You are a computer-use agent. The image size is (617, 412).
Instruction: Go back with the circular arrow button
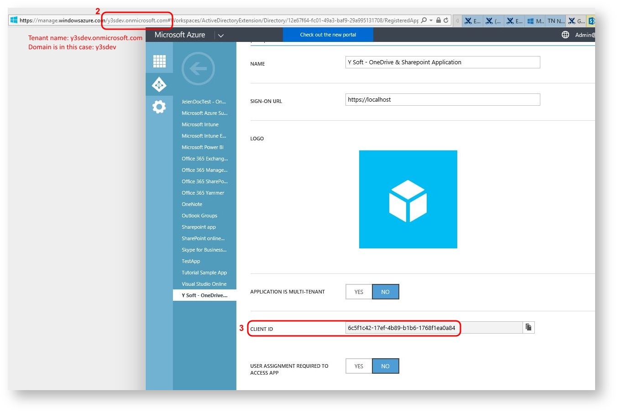point(198,69)
